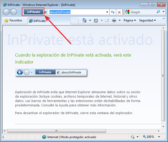The image size is (168, 142).
Task: Click the vertical scrollbar up arrow
Action: [163, 28]
